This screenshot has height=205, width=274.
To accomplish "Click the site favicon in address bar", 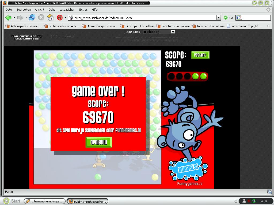I will [x=71, y=18].
